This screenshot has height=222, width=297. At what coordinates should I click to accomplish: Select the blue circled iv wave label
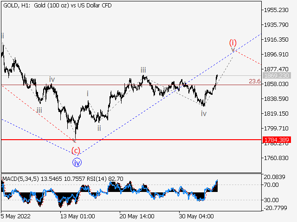[77, 163]
